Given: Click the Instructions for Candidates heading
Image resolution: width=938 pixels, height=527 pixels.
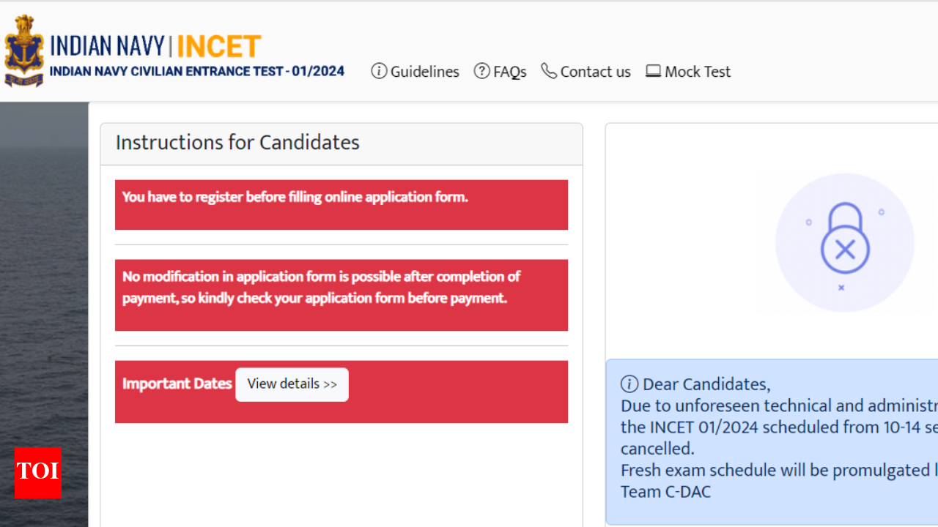Looking at the screenshot, I should click(237, 142).
